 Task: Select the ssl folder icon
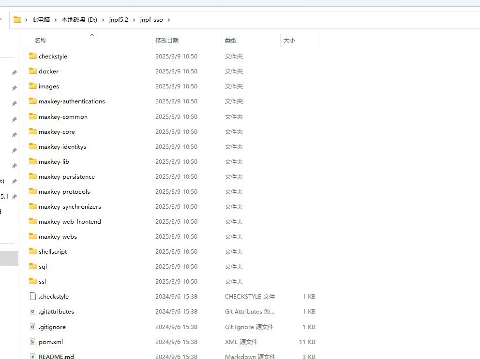[x=33, y=281]
